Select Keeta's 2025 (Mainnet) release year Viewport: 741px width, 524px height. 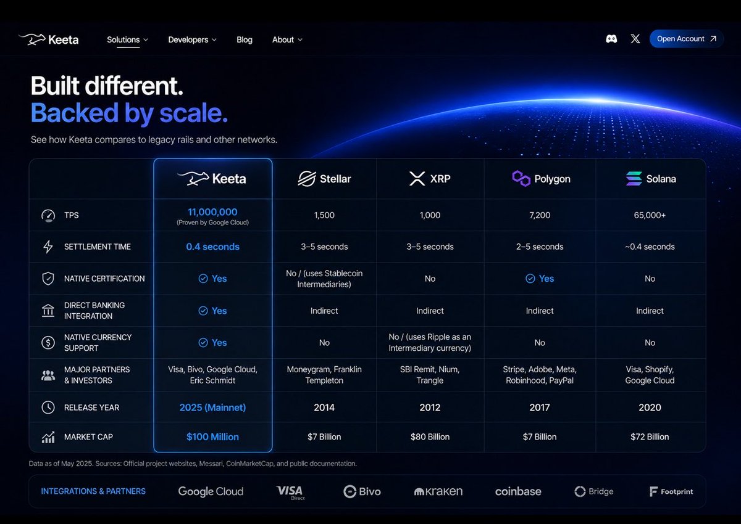tap(212, 407)
